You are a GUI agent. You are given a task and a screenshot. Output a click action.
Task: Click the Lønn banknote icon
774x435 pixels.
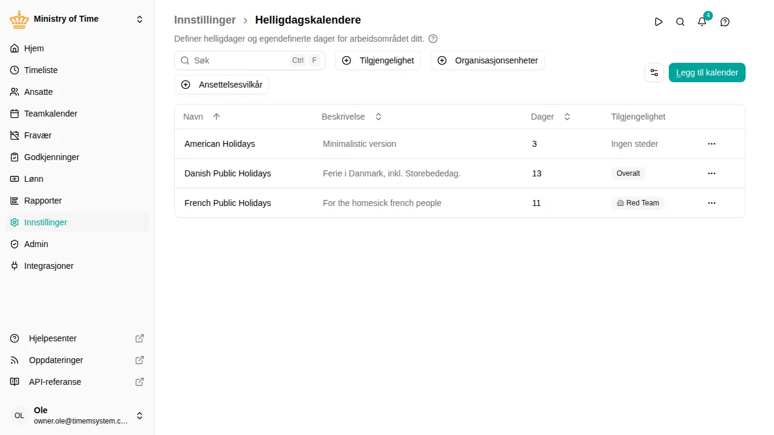tap(15, 179)
